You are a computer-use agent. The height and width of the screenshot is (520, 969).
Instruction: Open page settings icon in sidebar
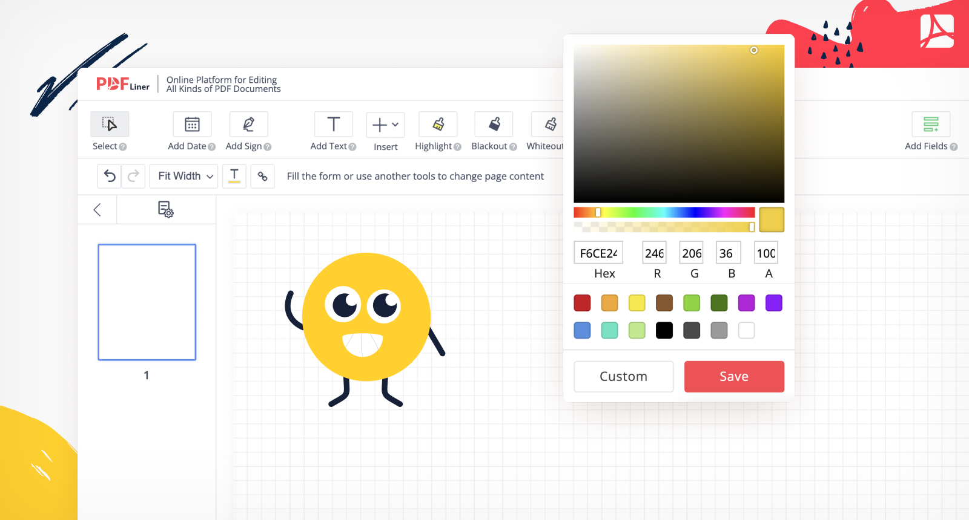tap(165, 209)
